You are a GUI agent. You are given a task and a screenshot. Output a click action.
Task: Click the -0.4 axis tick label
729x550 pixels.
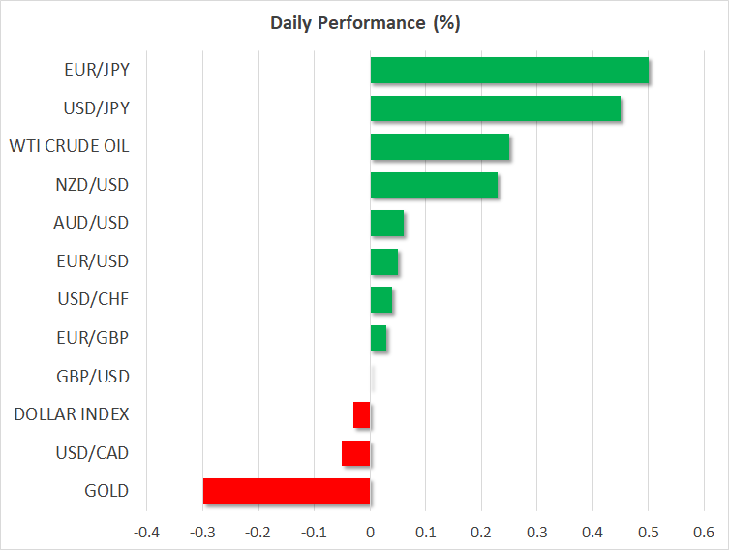coord(145,532)
